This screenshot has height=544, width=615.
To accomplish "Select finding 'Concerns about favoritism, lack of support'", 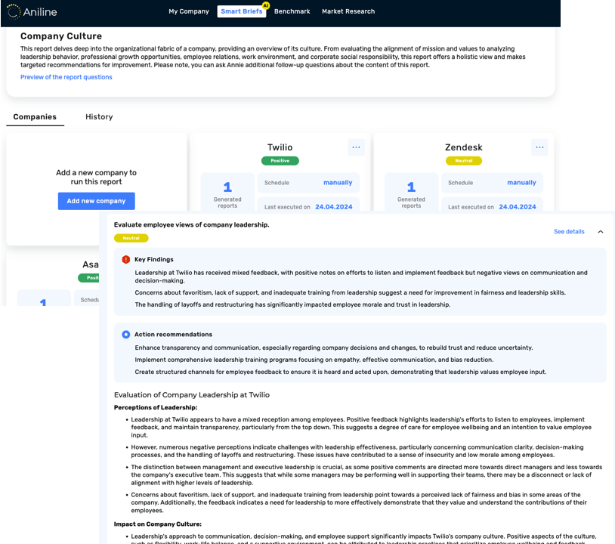I will point(351,292).
